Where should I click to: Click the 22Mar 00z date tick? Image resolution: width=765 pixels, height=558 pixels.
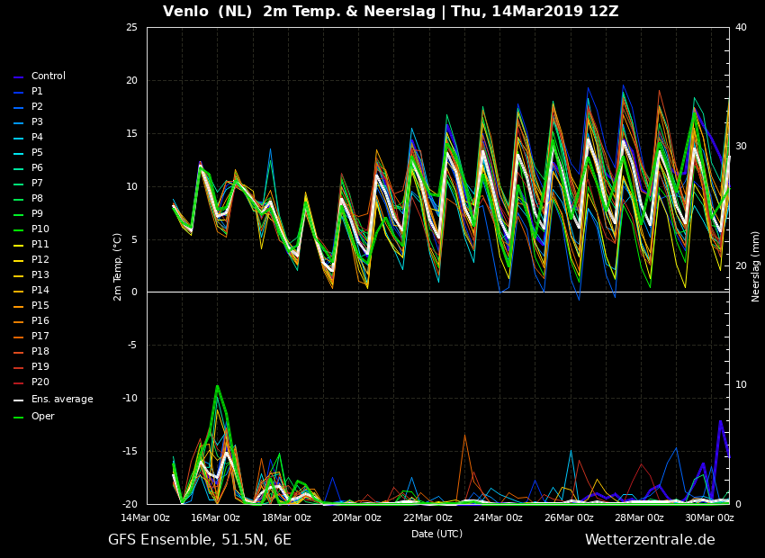point(427,517)
